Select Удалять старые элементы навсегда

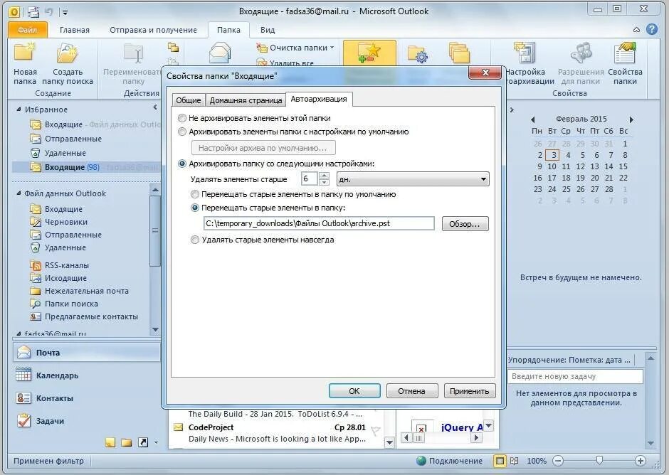(195, 240)
